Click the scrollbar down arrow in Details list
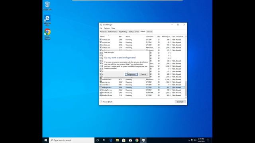The image size is (255, 143). pos(186,97)
